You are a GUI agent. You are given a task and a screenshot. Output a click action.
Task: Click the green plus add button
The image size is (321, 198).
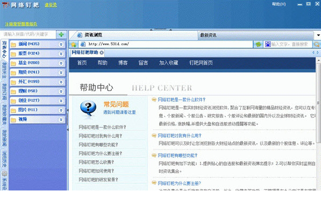(61, 34)
